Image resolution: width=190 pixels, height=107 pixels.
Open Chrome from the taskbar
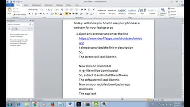(36, 104)
